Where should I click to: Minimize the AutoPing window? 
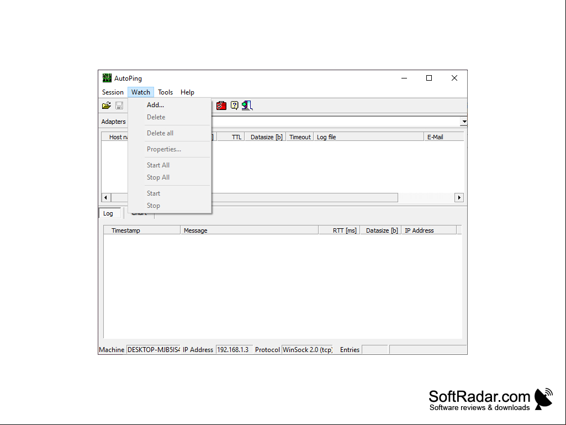[x=404, y=78]
